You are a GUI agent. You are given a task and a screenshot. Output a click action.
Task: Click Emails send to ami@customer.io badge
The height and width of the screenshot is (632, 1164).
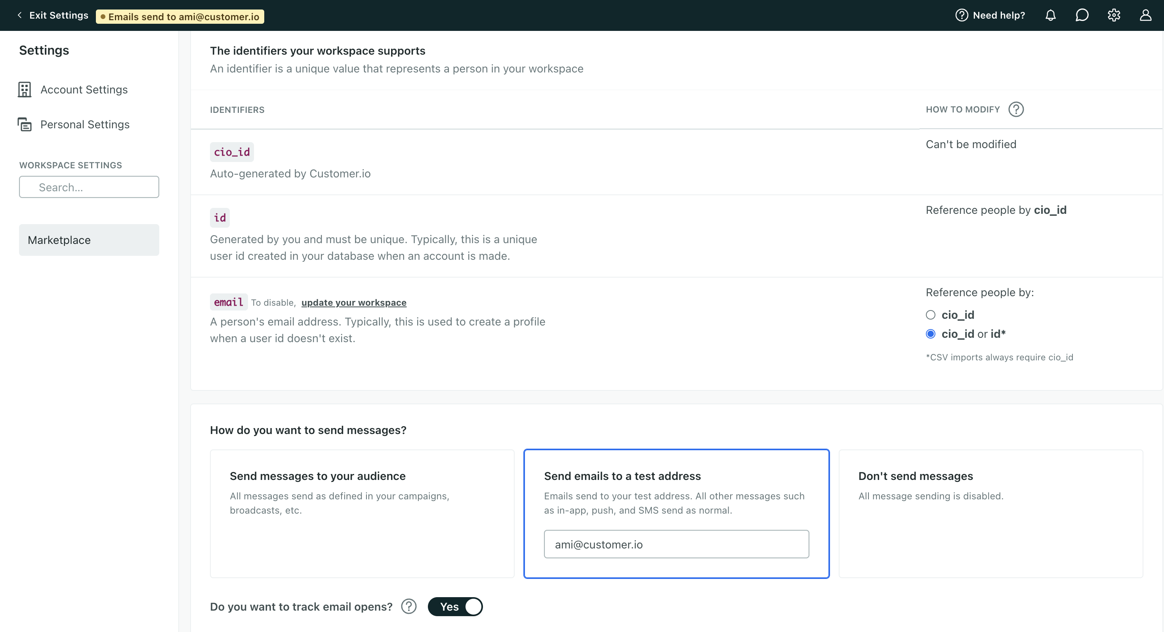coord(180,17)
